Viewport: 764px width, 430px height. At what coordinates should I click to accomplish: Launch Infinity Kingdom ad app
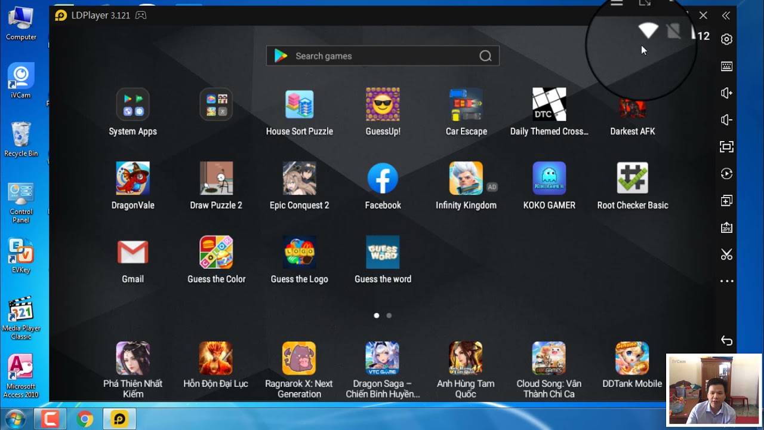click(x=466, y=178)
